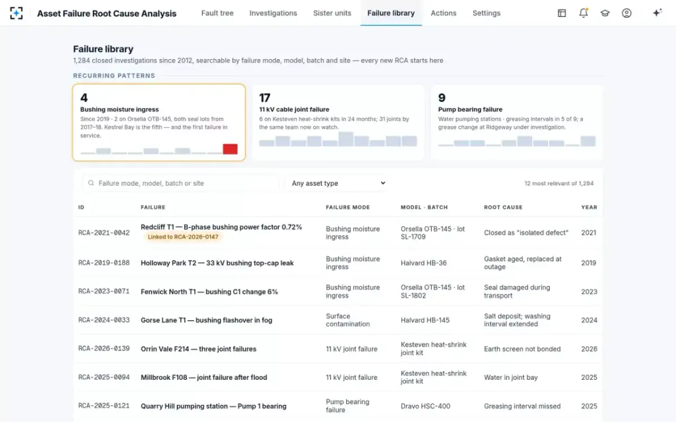676x422 pixels.
Task: Follow the Linked to RCA-2026-0147 tag
Action: point(183,237)
